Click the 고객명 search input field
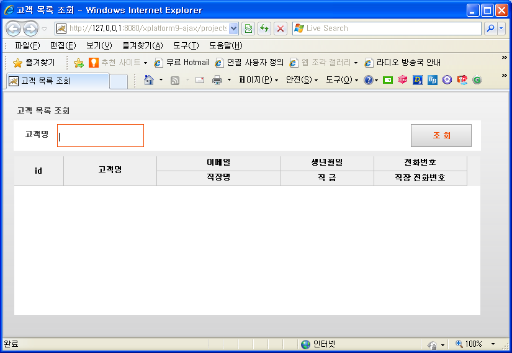This screenshot has height=353, width=512. (101, 135)
